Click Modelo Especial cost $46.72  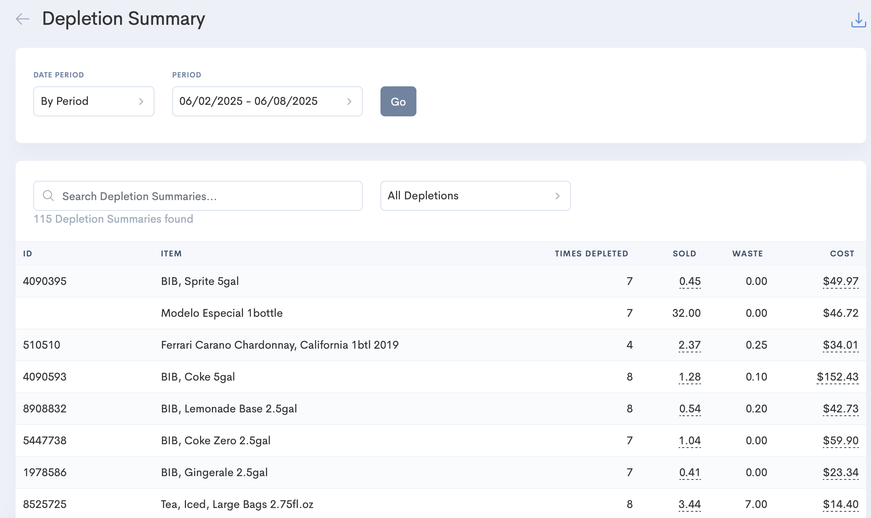tap(841, 313)
